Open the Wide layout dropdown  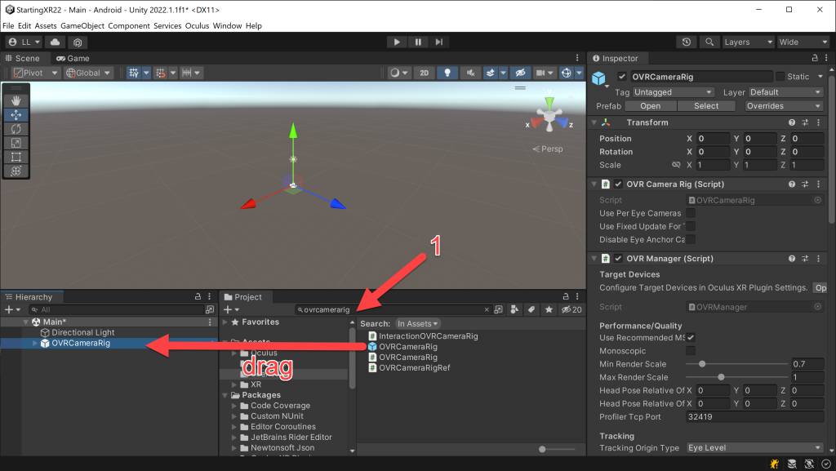[x=803, y=42]
